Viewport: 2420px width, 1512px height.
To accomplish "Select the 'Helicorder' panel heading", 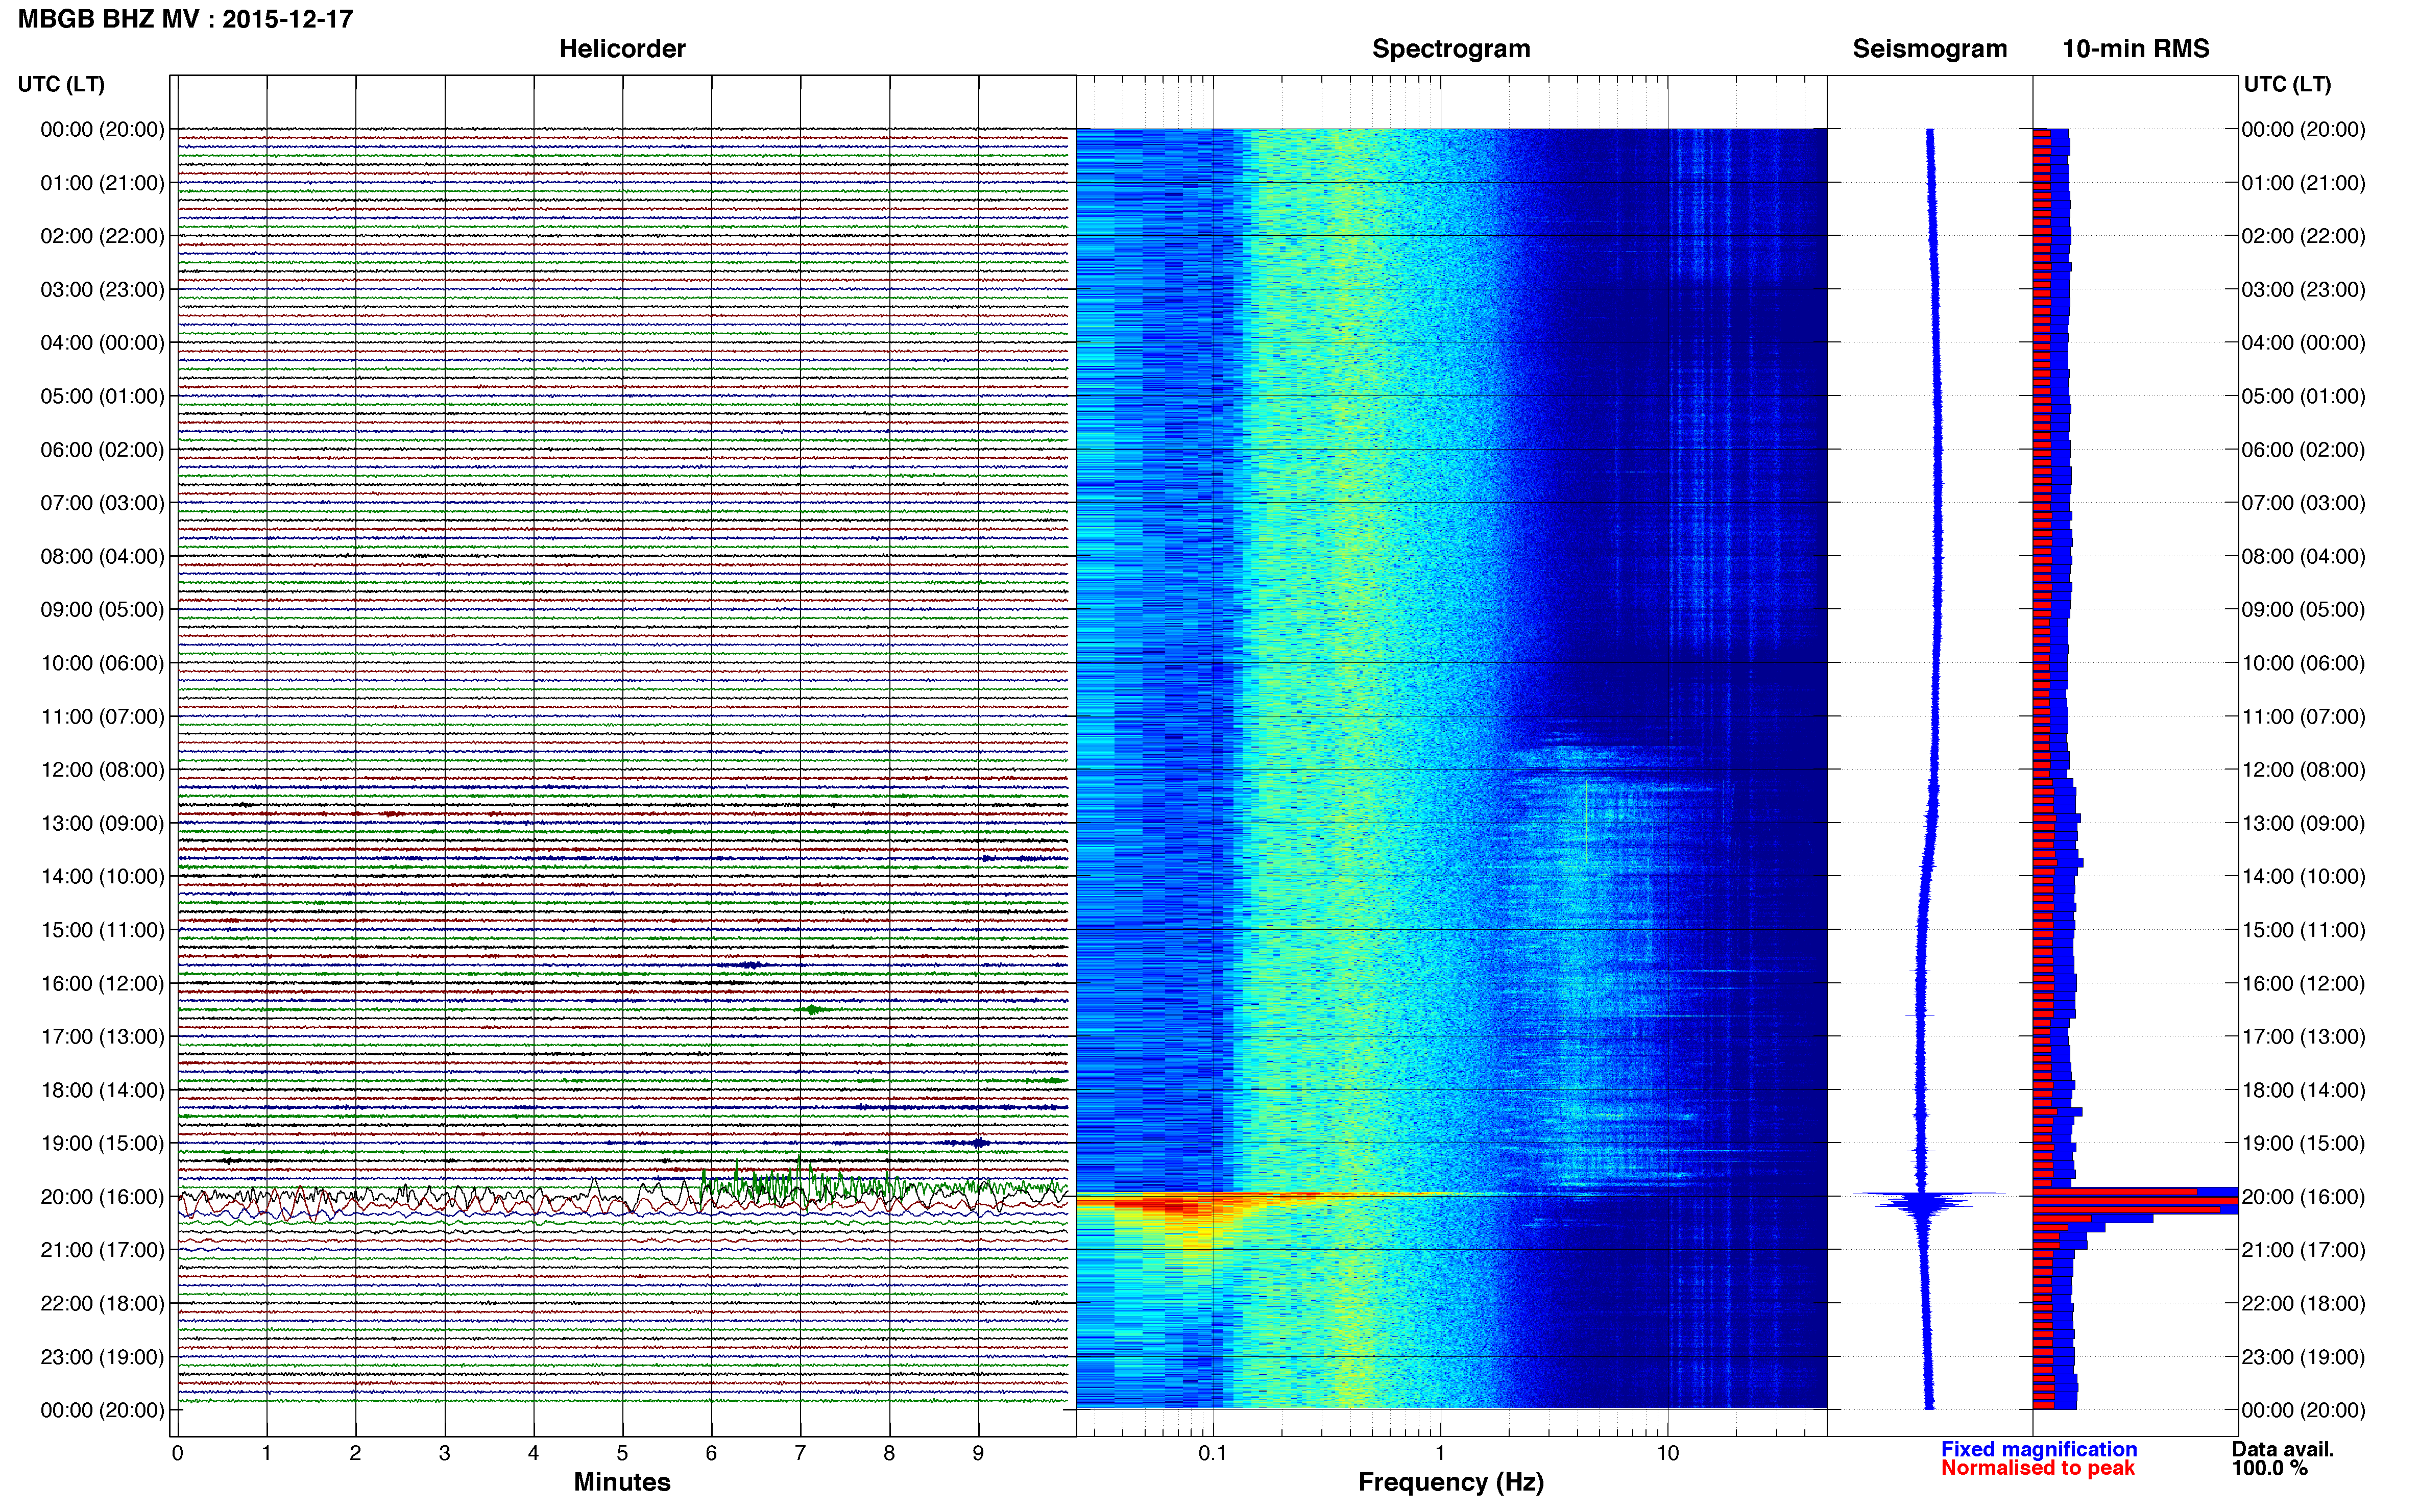I will point(622,49).
